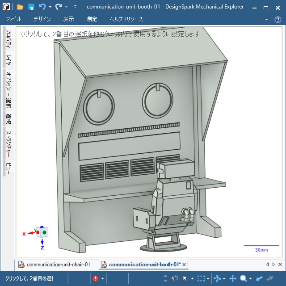Open the レイヤ side panel
The image size is (286, 286).
pos(8,60)
